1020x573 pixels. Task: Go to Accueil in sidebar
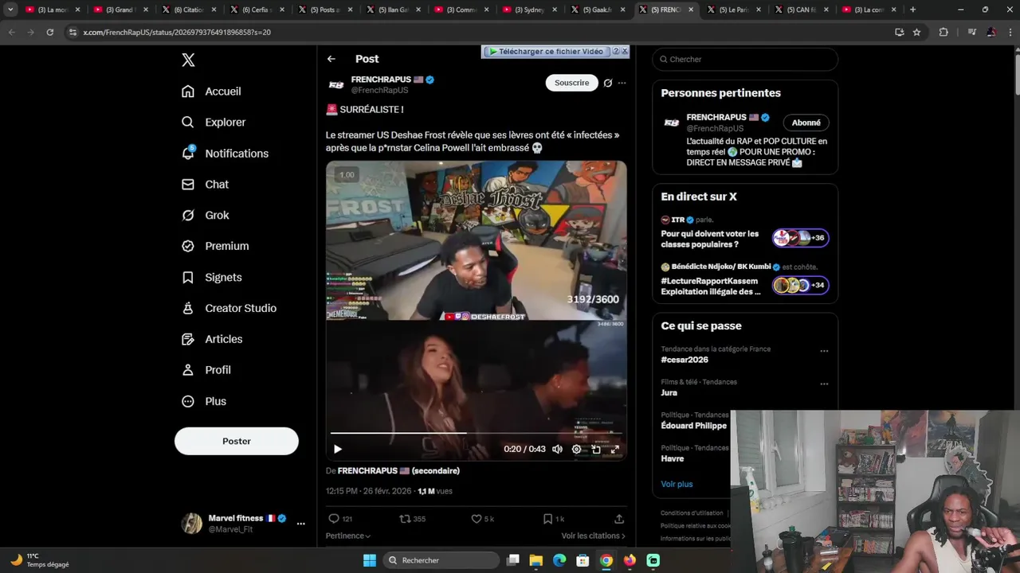coord(211,92)
